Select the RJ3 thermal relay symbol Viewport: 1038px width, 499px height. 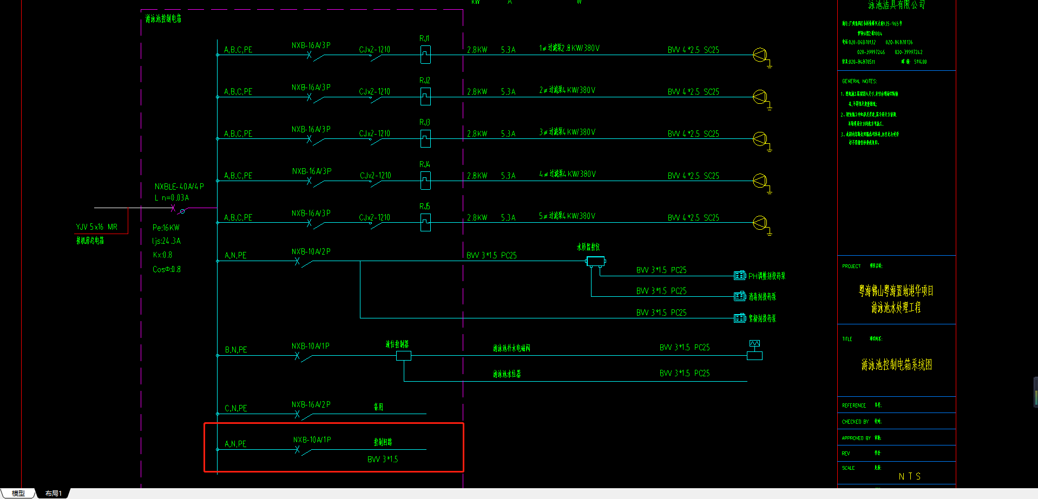pyautogui.click(x=426, y=139)
